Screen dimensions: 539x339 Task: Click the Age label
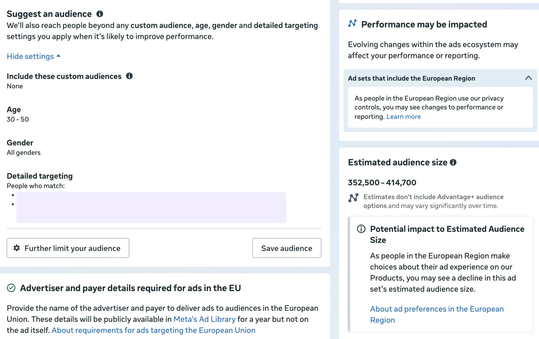coord(14,110)
